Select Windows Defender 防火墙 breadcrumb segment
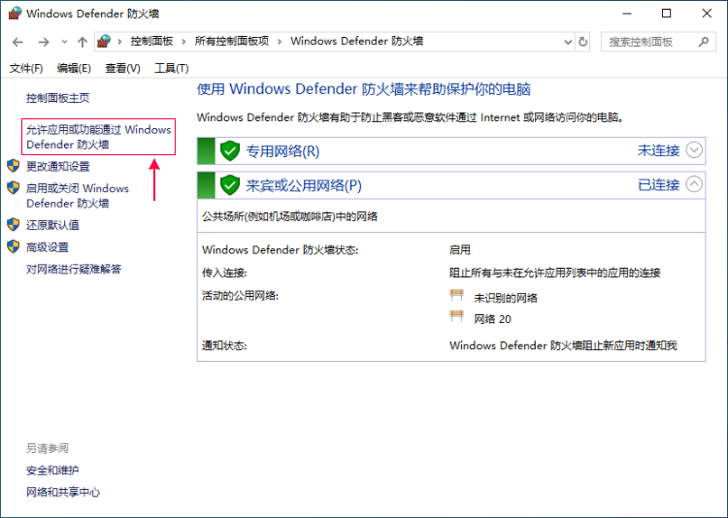Image resolution: width=728 pixels, height=518 pixels. coord(356,42)
